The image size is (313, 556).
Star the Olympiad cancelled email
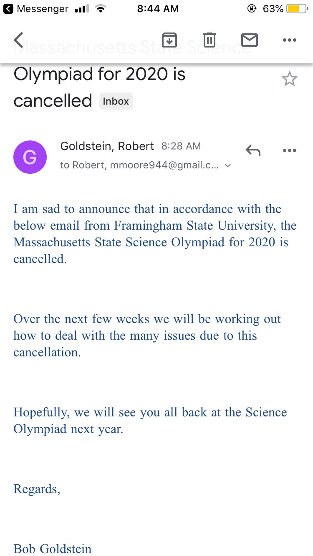[289, 79]
